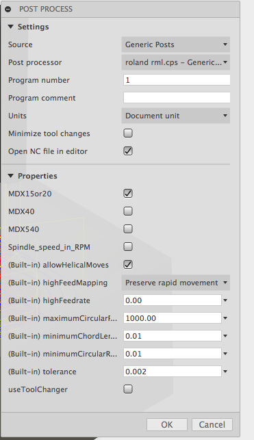This screenshot has height=440, width=254.
Task: Collapse the POST PROCESS panel minus icon
Action: [x=8, y=10]
